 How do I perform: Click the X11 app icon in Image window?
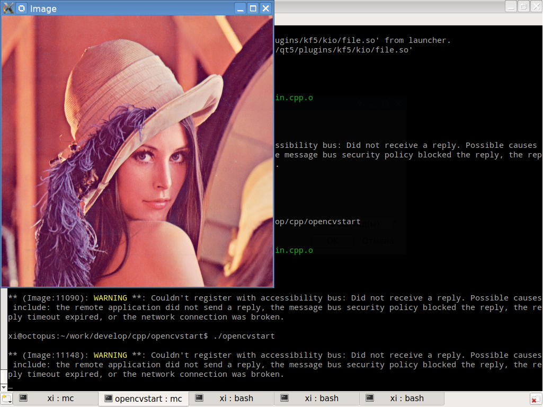(x=8, y=8)
